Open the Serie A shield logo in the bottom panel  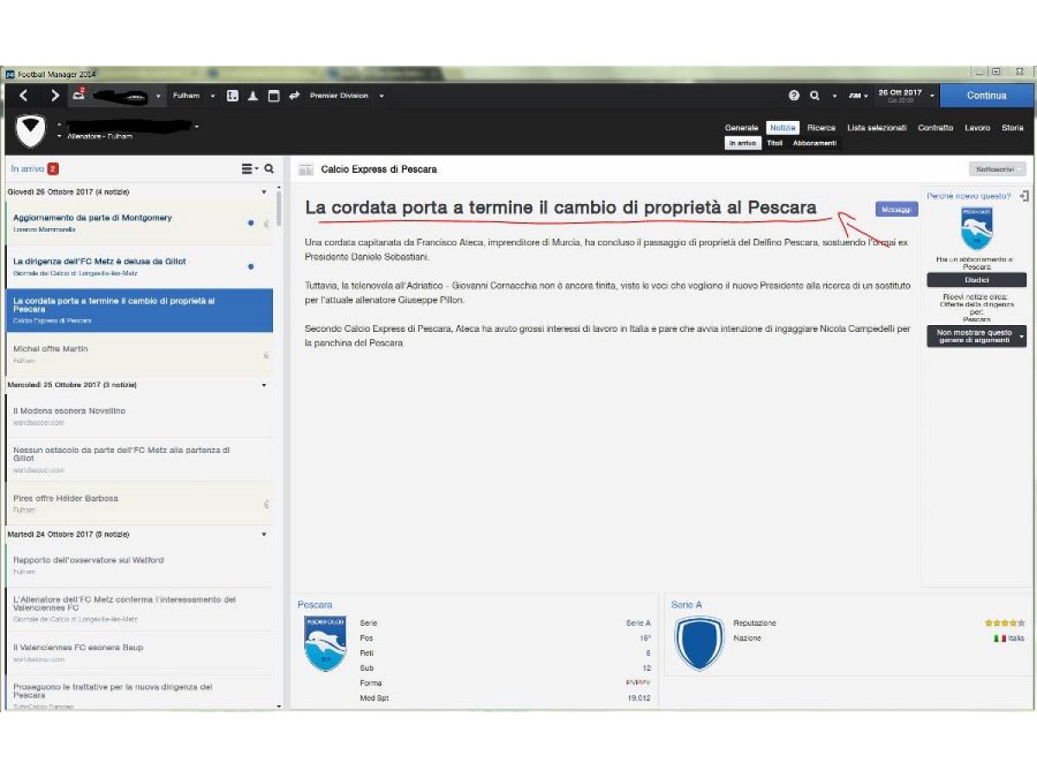(699, 643)
